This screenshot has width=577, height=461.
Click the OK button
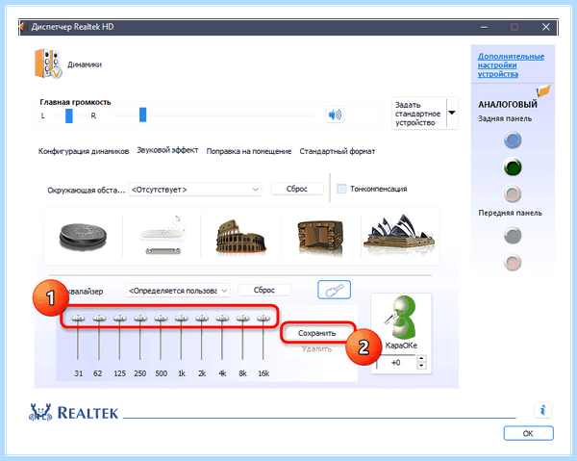coord(528,433)
